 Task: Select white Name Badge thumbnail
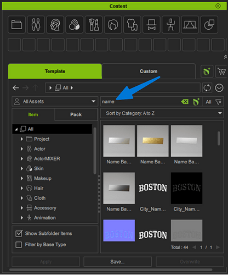pos(186,141)
